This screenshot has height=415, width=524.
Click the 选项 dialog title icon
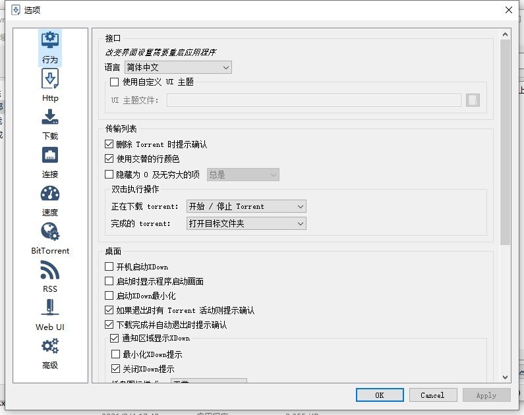[x=16, y=10]
